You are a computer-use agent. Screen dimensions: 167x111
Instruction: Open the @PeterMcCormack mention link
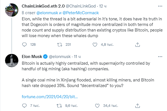tap(81, 13)
